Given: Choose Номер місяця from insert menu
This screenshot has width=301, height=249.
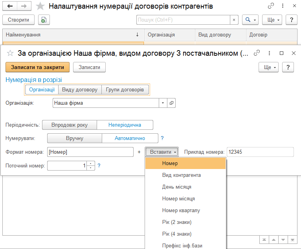Looking at the screenshot, I should coord(185,199).
